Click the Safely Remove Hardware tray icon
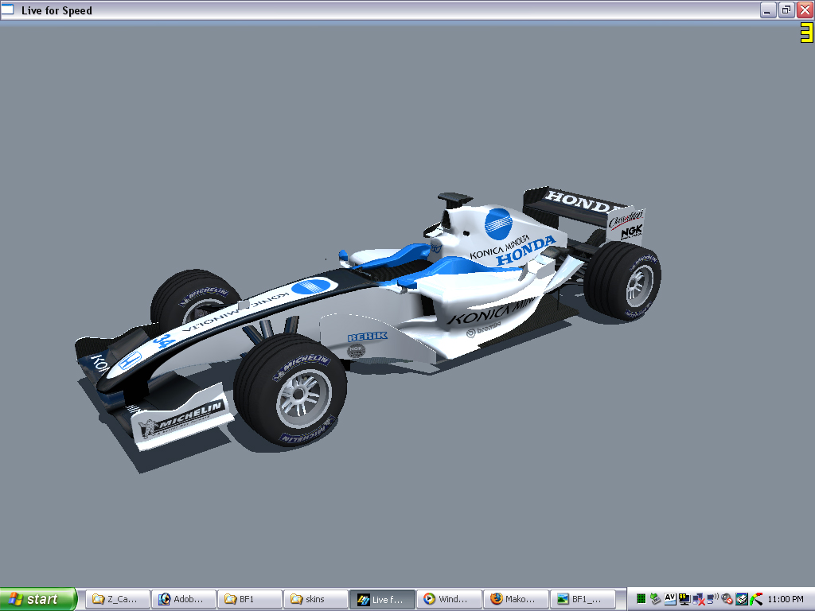 click(x=655, y=599)
